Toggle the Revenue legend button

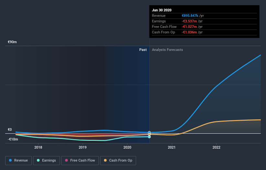[18, 161]
